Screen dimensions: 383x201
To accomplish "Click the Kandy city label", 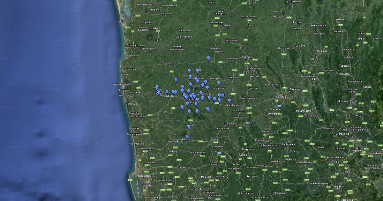I will point(356,150).
